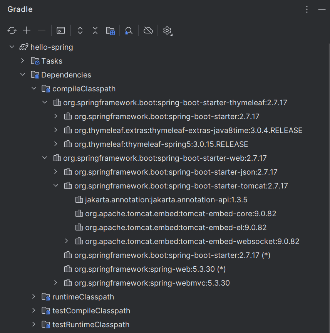Select tomcat-embed-el:9.0.82 entry

(164, 227)
